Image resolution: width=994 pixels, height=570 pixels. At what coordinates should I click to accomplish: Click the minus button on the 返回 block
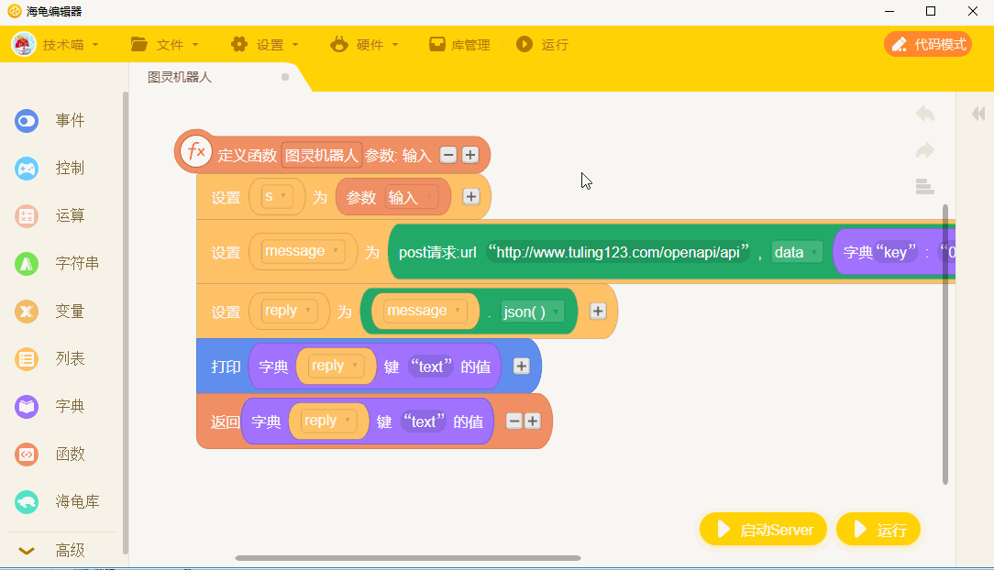coord(514,422)
